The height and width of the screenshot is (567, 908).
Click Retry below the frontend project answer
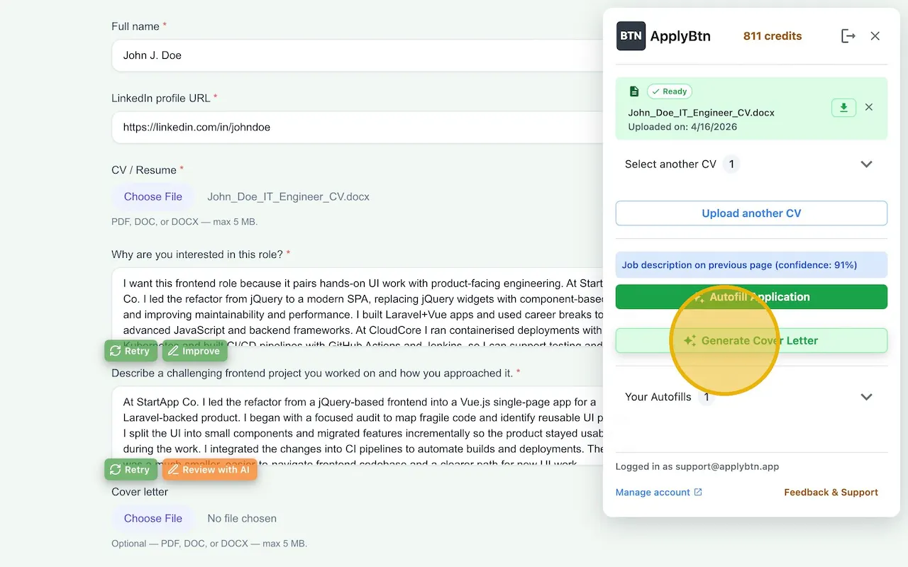[x=131, y=470]
